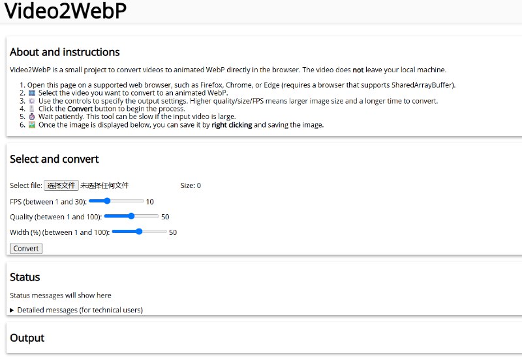Click the Status section heading
This screenshot has width=522, height=360.
(x=25, y=277)
